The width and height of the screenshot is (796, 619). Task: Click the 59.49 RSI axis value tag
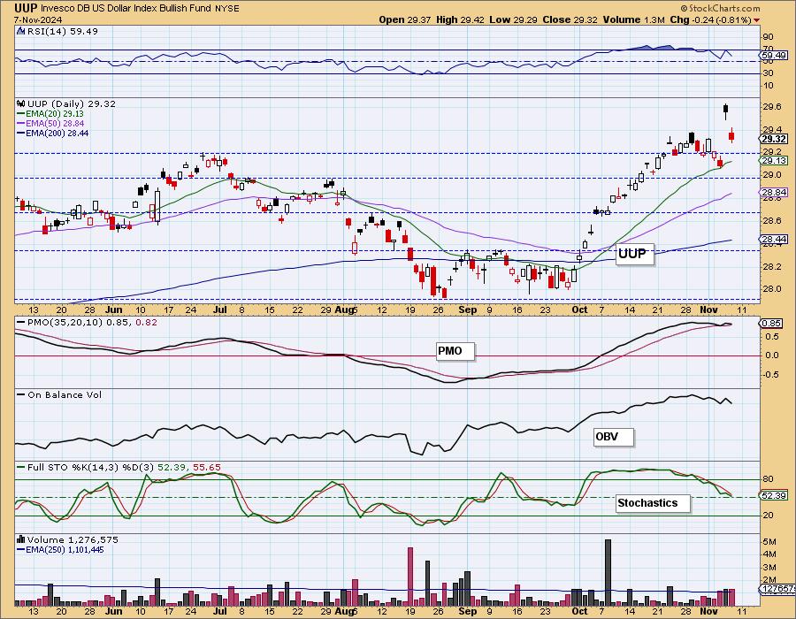[x=774, y=55]
